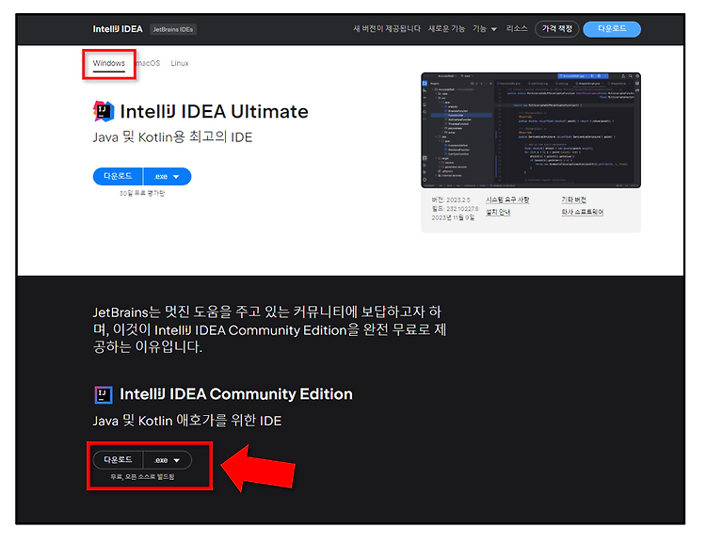The image size is (706, 543).
Task: Download IntelliJ IDEA Community Edition
Action: pyautogui.click(x=118, y=459)
